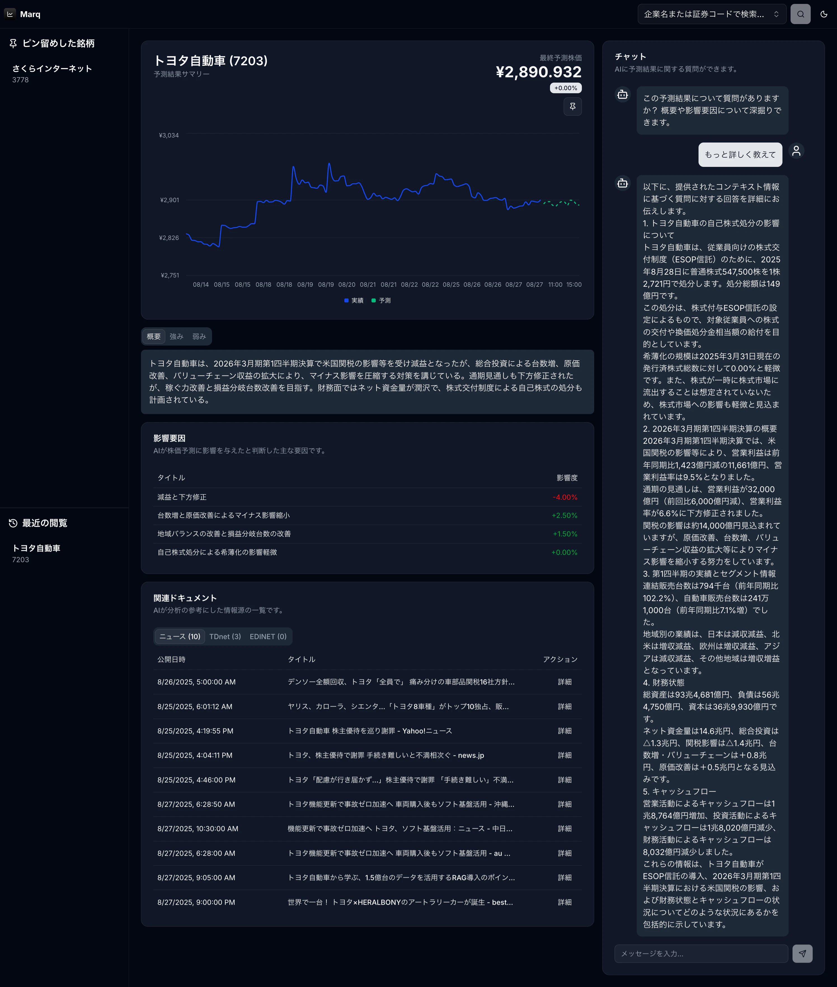Open 詳細 for 配慮が行き届かず article
Viewport: 837px width, 987px height.
click(x=565, y=780)
